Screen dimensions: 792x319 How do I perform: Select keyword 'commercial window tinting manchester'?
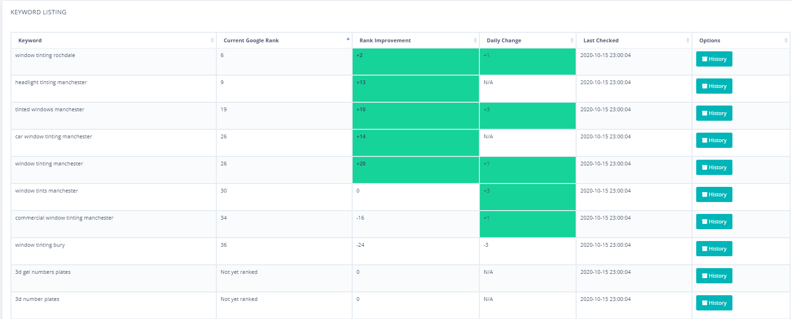point(64,218)
